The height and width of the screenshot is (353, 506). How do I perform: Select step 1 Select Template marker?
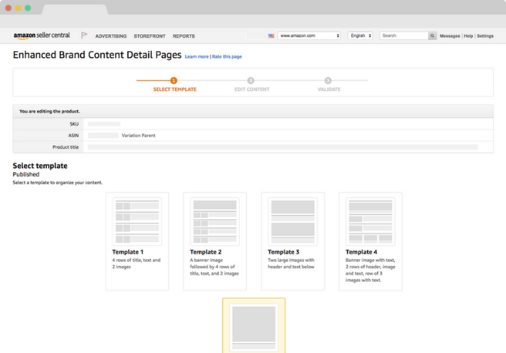pyautogui.click(x=174, y=80)
